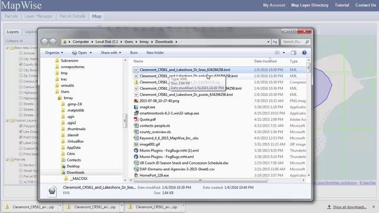Viewport: 379px width, 213px height.
Task: Uncheck the Label Drawings layer checkbox
Action: (x=21, y=143)
